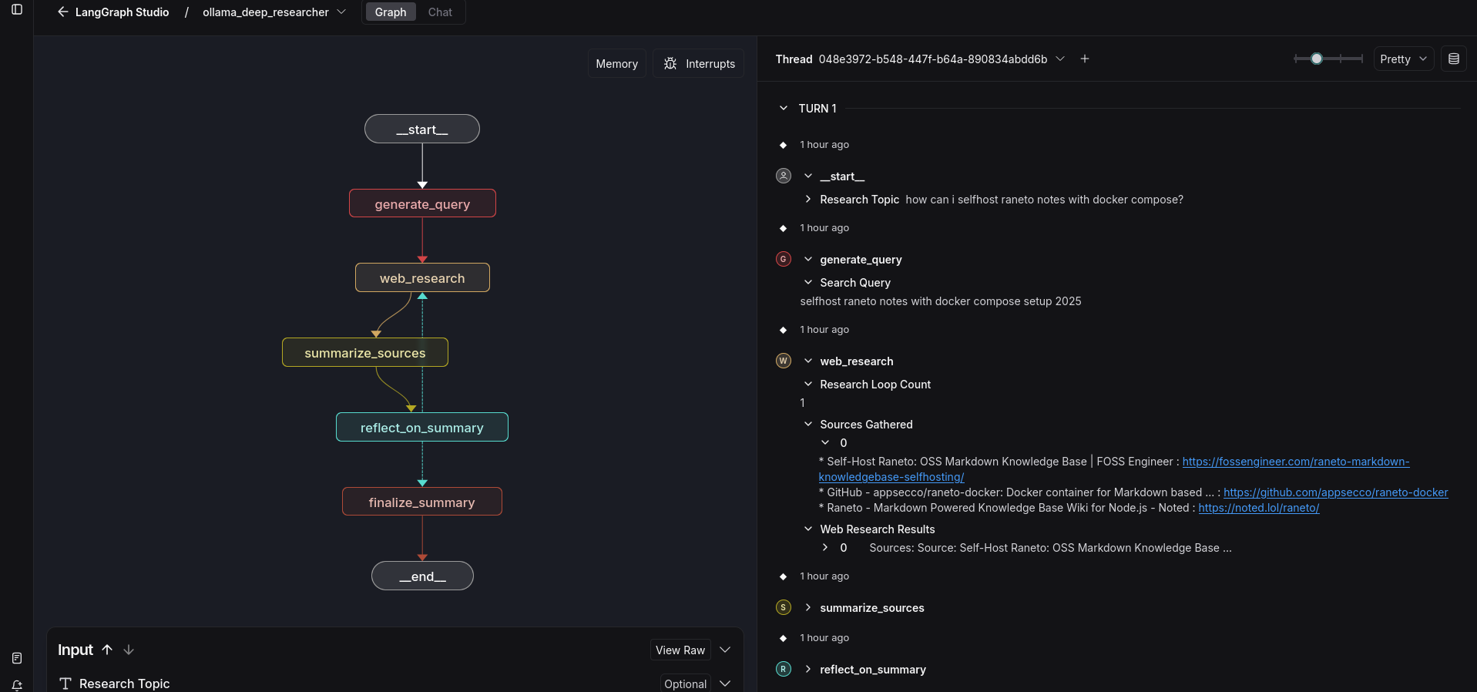
Task: Click the checkpoint diamond above generate_query
Action: tap(784, 228)
